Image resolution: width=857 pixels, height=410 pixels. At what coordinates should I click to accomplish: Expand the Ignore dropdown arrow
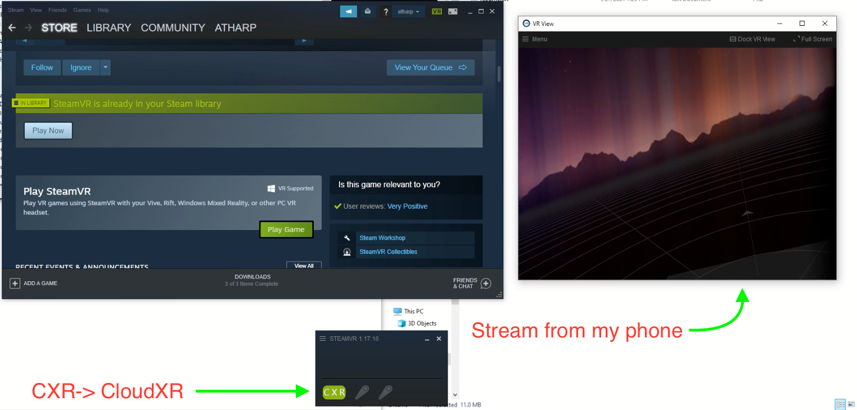(x=105, y=67)
